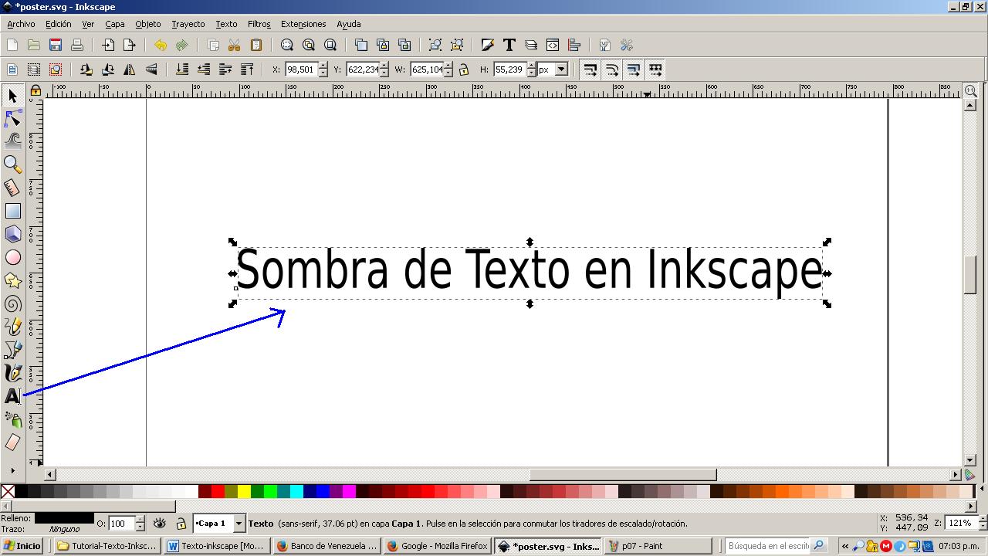
Task: Toggle scale stroke width with object
Action: tap(590, 69)
